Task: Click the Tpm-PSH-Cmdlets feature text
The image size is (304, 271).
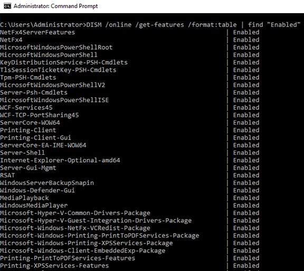Action: 28,78
